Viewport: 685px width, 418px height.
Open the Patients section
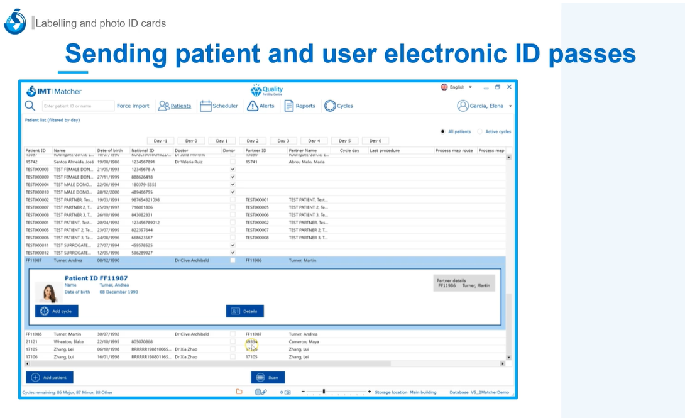[x=175, y=106]
